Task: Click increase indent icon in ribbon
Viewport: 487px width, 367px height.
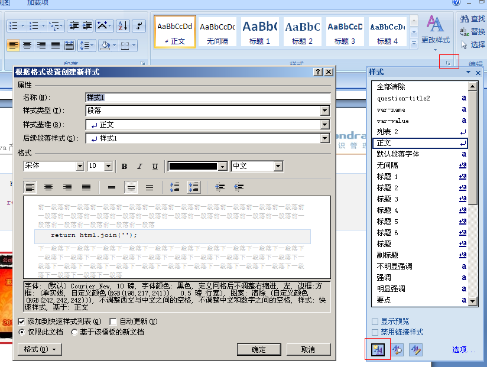Action: coord(87,26)
